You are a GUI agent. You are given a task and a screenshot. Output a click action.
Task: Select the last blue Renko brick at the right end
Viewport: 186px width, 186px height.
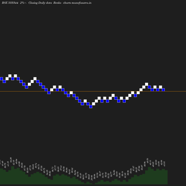[x=163, y=90]
